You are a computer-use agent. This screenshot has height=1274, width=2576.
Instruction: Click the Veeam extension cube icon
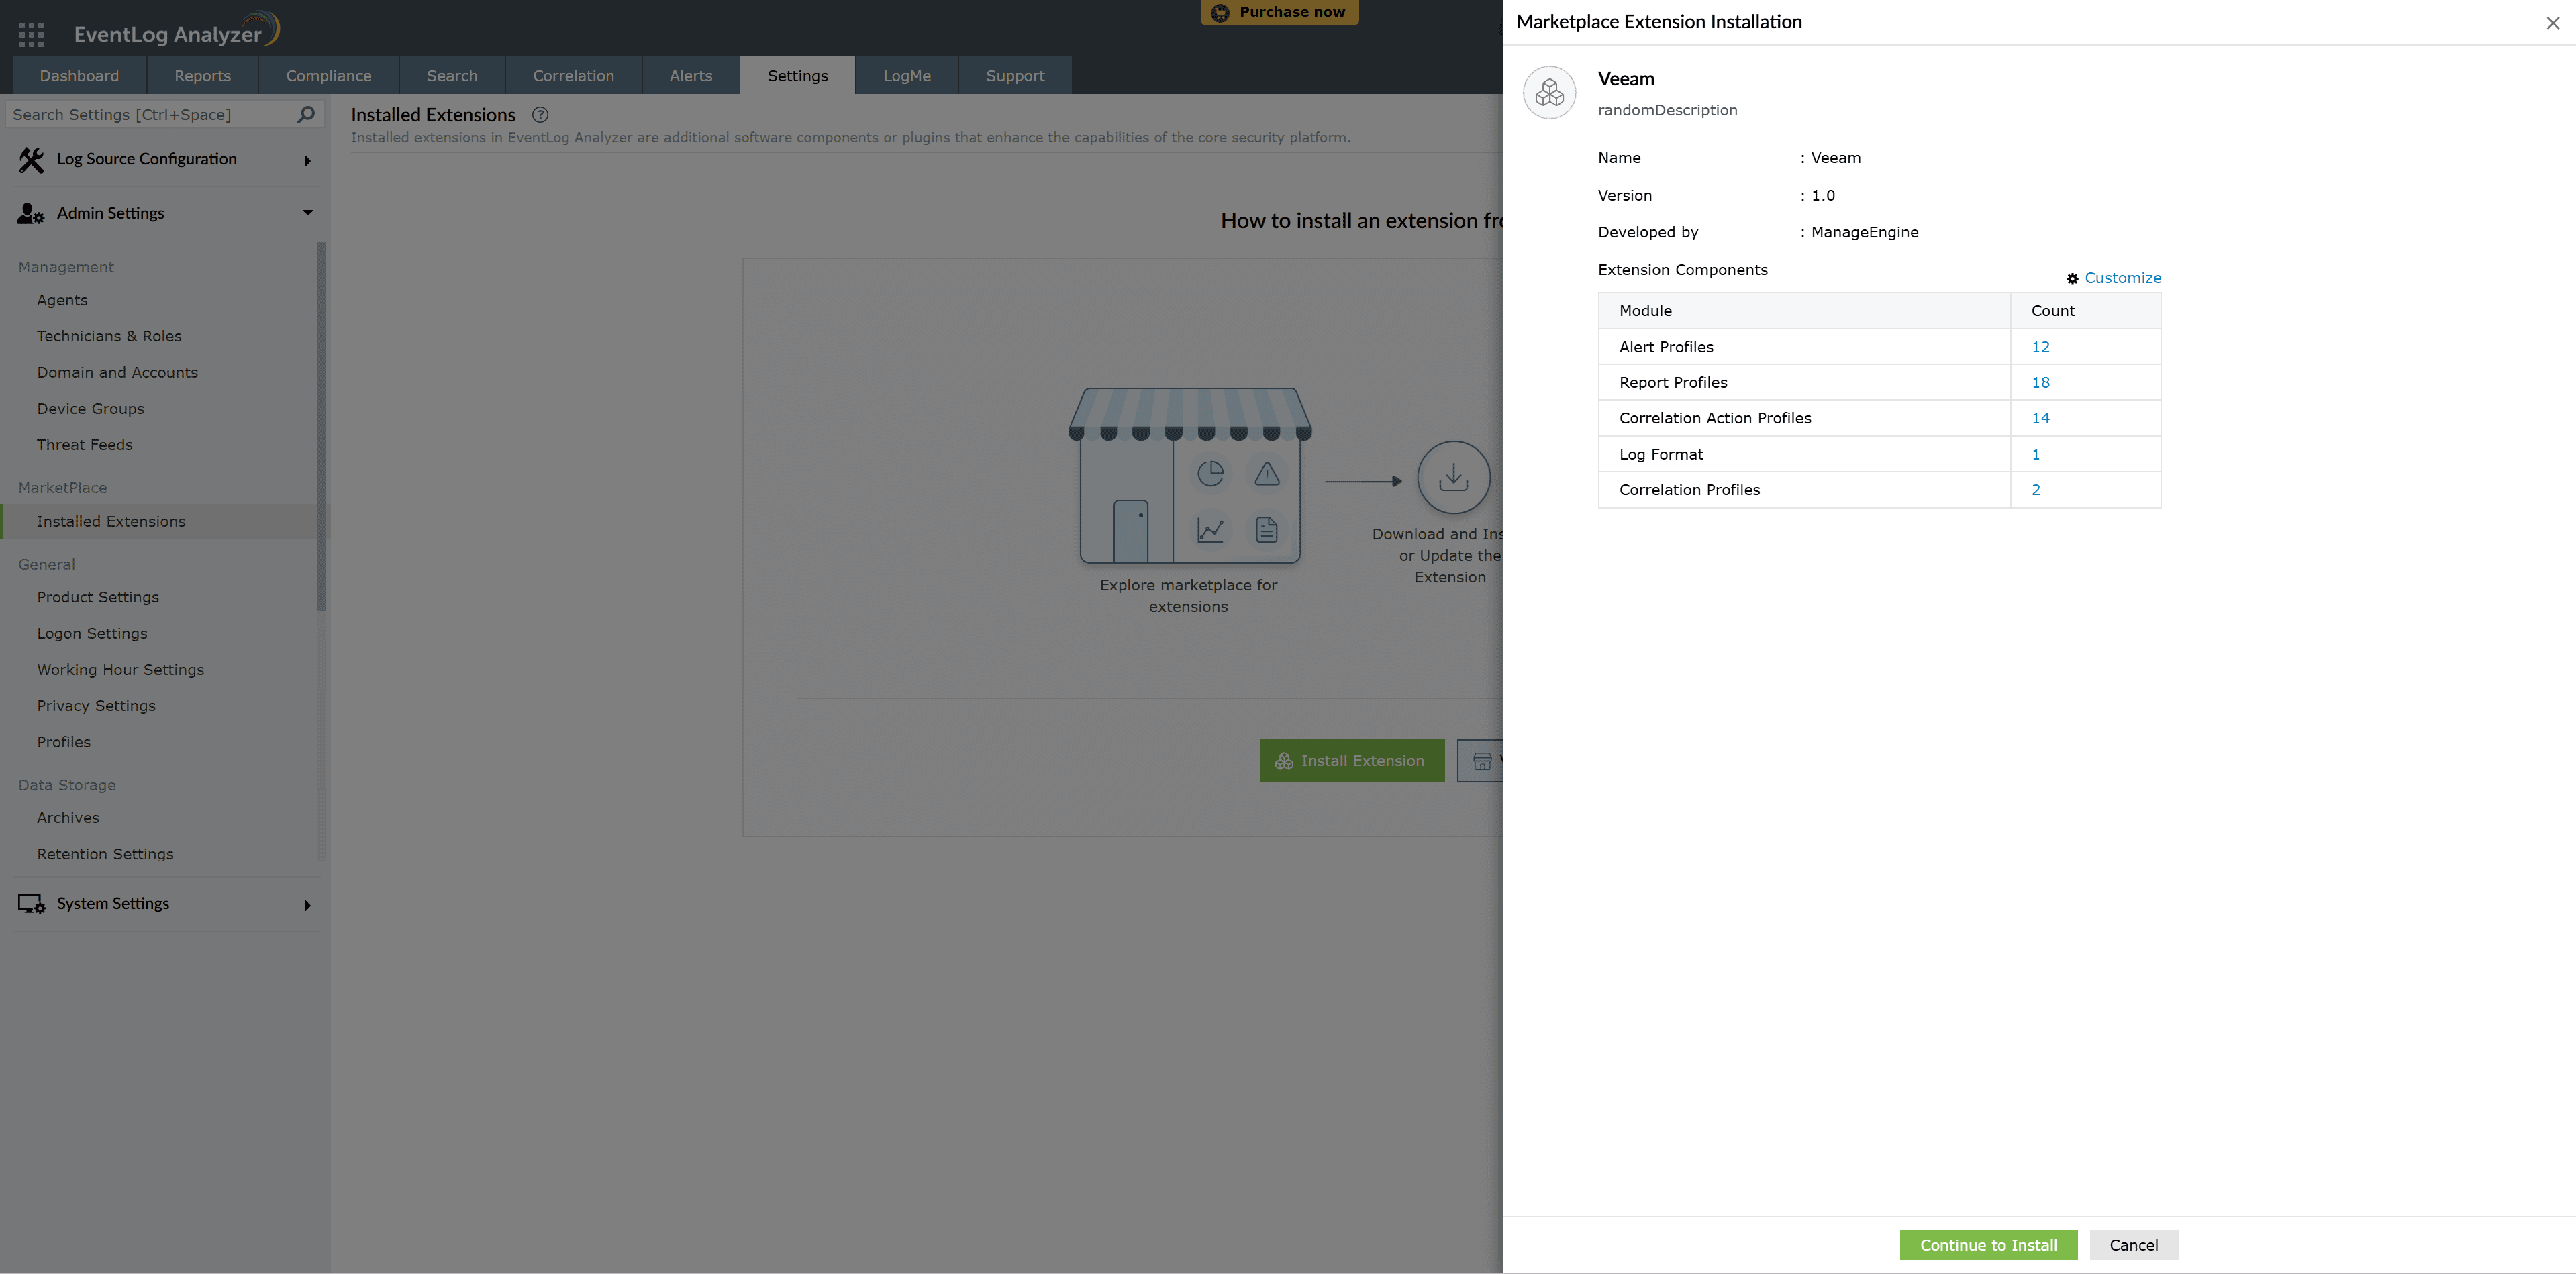pyautogui.click(x=1549, y=93)
